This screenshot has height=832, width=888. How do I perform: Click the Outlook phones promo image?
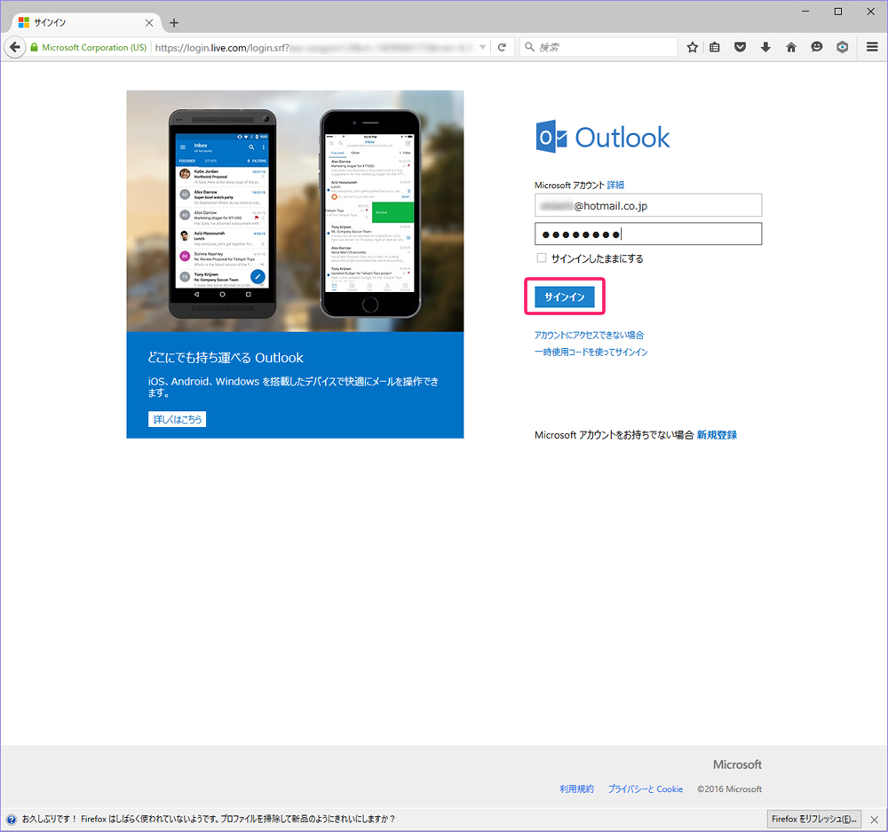click(295, 210)
